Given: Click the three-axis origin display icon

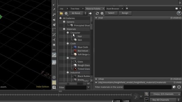Looking at the screenshot, I should coord(54,40).
